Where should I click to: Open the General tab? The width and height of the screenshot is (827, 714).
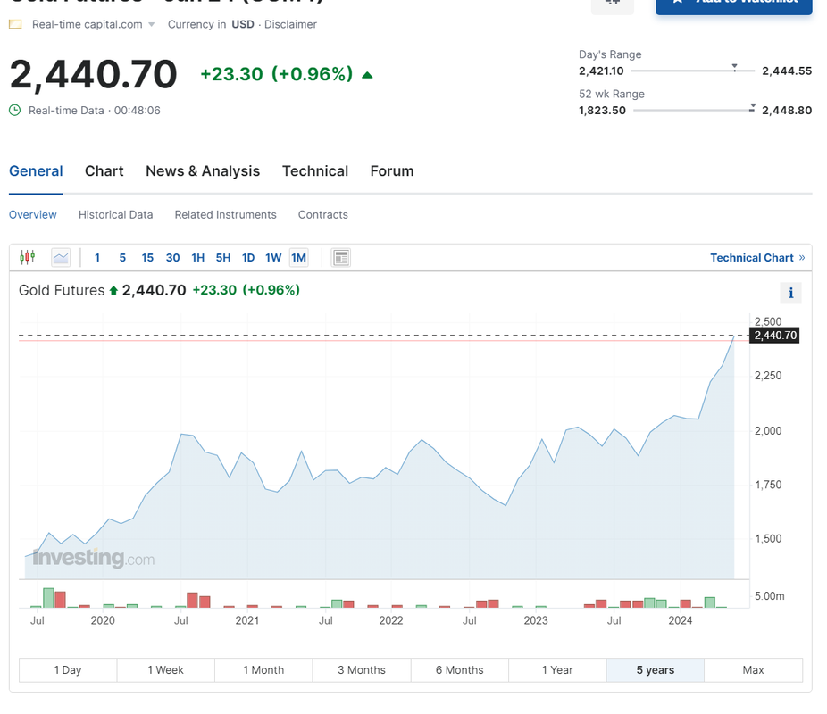tap(36, 171)
